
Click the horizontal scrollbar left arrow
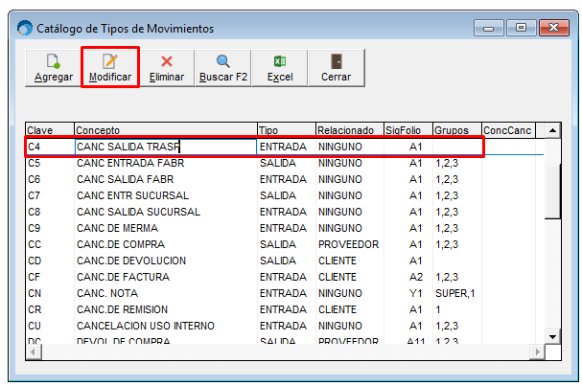point(34,352)
